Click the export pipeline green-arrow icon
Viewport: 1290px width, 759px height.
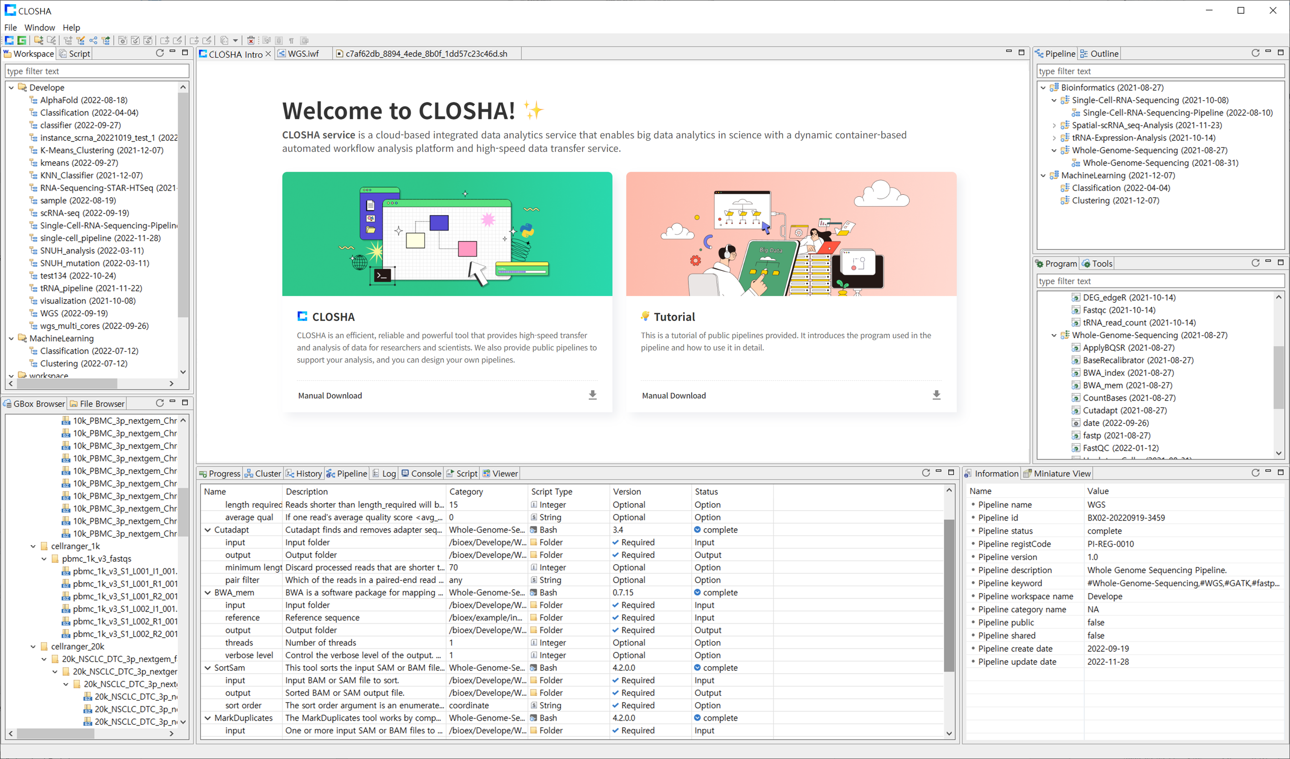106,41
